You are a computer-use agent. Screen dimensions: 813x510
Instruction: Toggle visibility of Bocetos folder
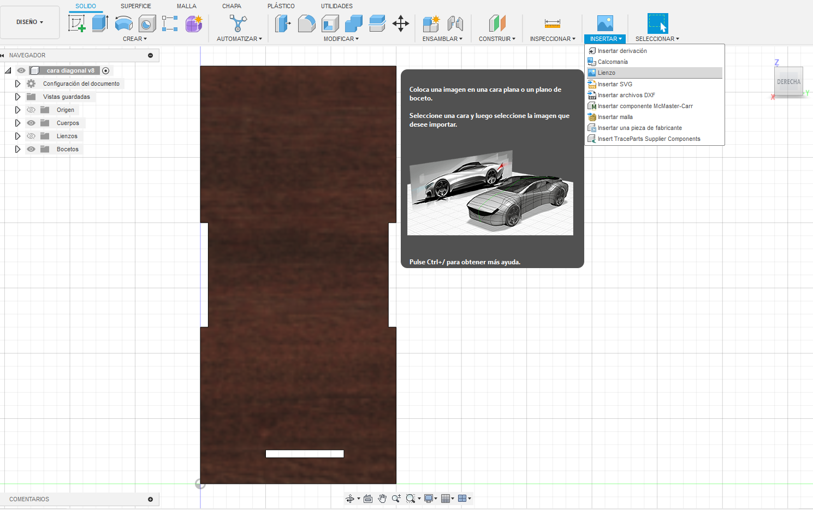(x=31, y=149)
